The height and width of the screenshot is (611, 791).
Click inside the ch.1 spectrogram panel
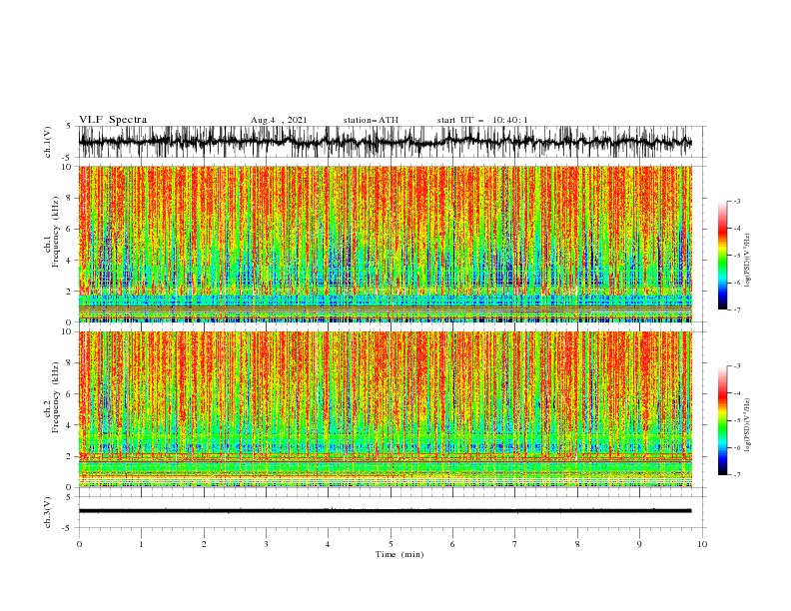pyautogui.click(x=386, y=244)
